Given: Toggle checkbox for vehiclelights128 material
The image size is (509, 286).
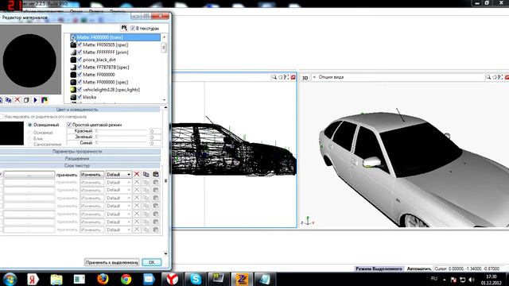Looking at the screenshot, I should click(x=80, y=90).
